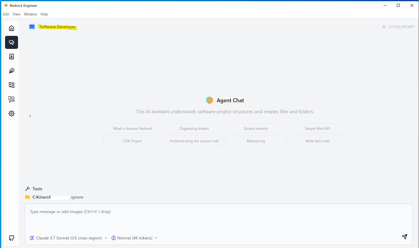Open the View menu

[x=17, y=14]
